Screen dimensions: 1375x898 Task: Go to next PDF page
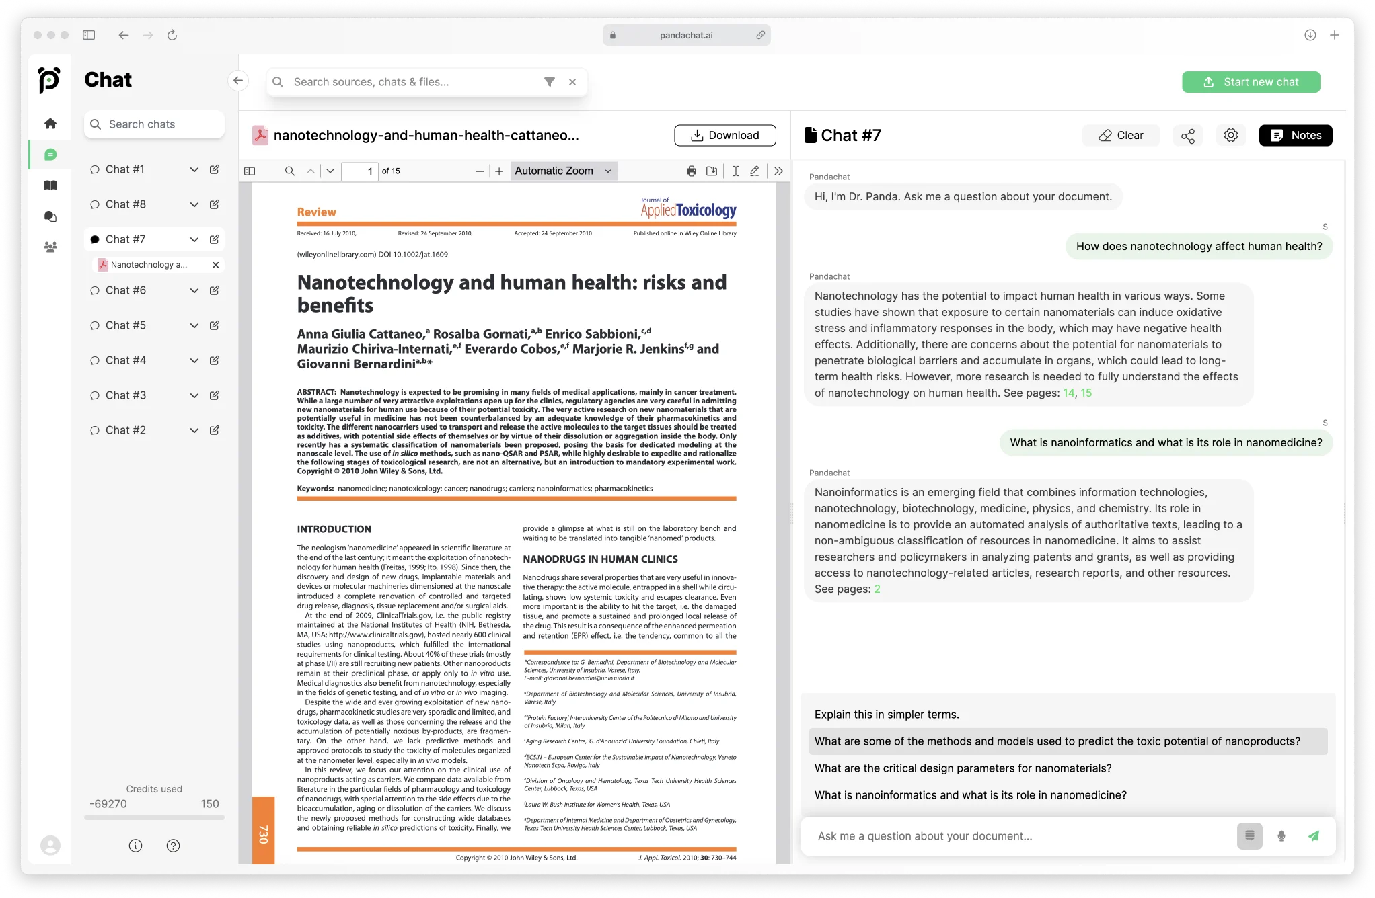point(330,171)
